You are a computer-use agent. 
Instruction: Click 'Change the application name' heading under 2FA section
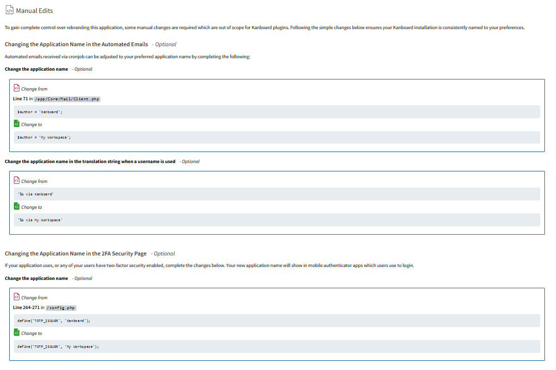37,279
